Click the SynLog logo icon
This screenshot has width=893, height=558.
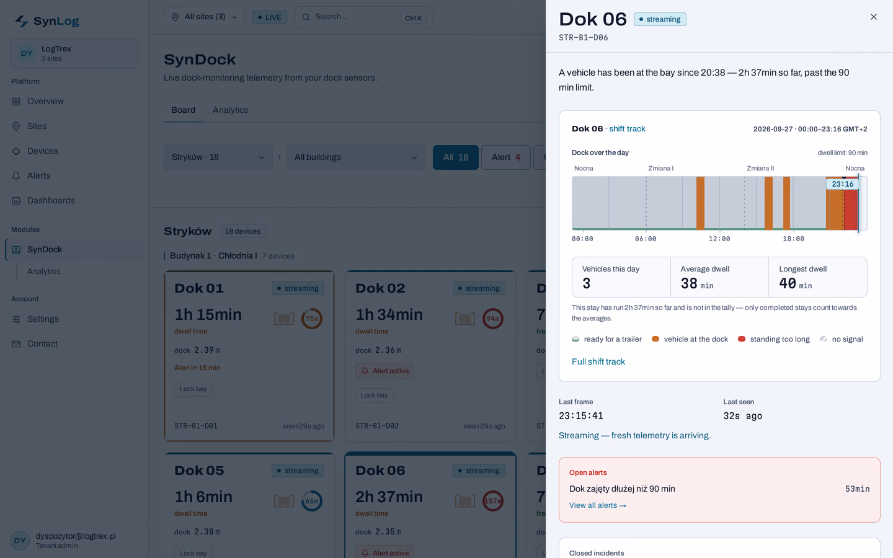(22, 21)
